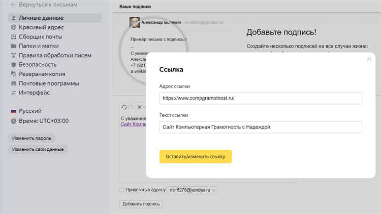Image resolution: width=381 pixels, height=214 pixels.
Task: Click the Ваши подписи heading
Action: coord(135,7)
